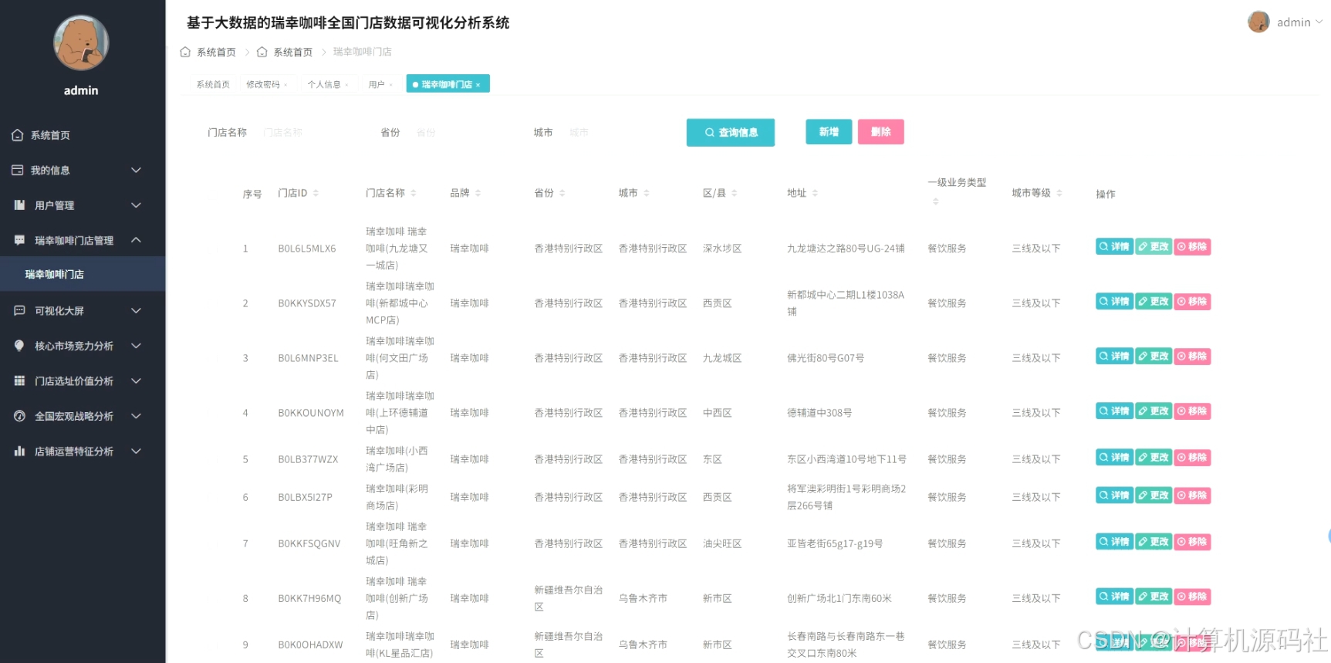Expand the 核心市场竞力分析 chevron
Image resolution: width=1331 pixels, height=663 pixels.
pos(136,346)
